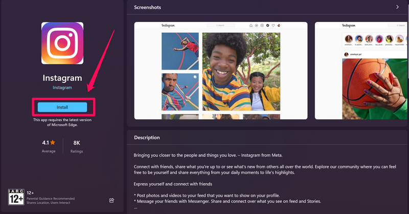Open the first Instagram feed screenshot
Screen dimensions: 409x214
click(221, 71)
